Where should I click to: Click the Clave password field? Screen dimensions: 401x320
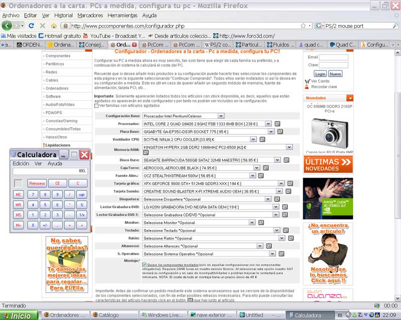(x=333, y=65)
